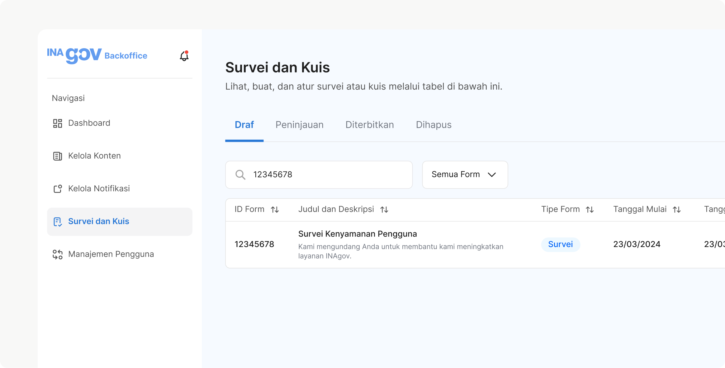This screenshot has height=368, width=725.
Task: Click the INAgov Backoffice logo
Action: (x=97, y=56)
